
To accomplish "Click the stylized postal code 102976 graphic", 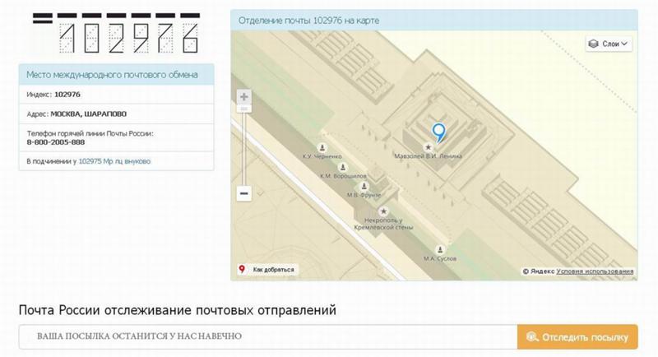I will pos(116,33).
